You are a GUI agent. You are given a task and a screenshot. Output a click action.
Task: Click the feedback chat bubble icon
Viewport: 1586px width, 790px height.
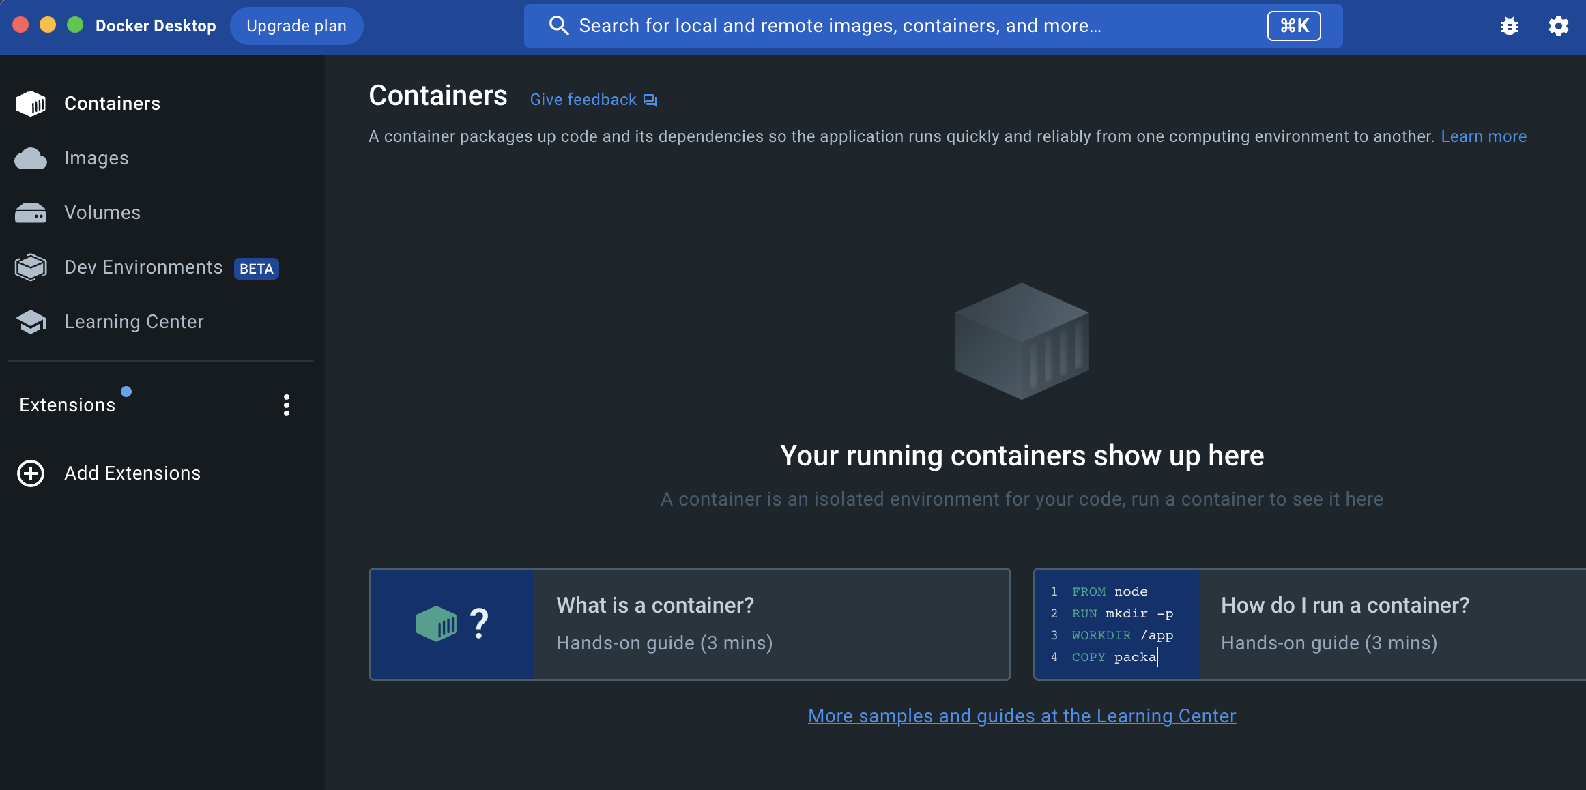pyautogui.click(x=650, y=100)
